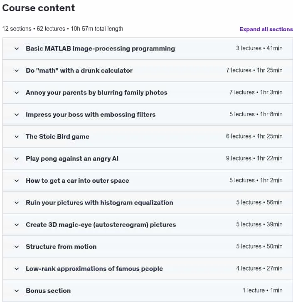Click chevron beside Ruin your pictures section
This screenshot has width=293, height=302.
(x=17, y=203)
